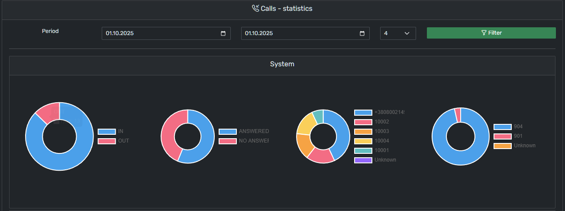Image resolution: width=565 pixels, height=211 pixels.
Task: Toggle the 10001 teal legend swatch
Action: [x=363, y=150]
